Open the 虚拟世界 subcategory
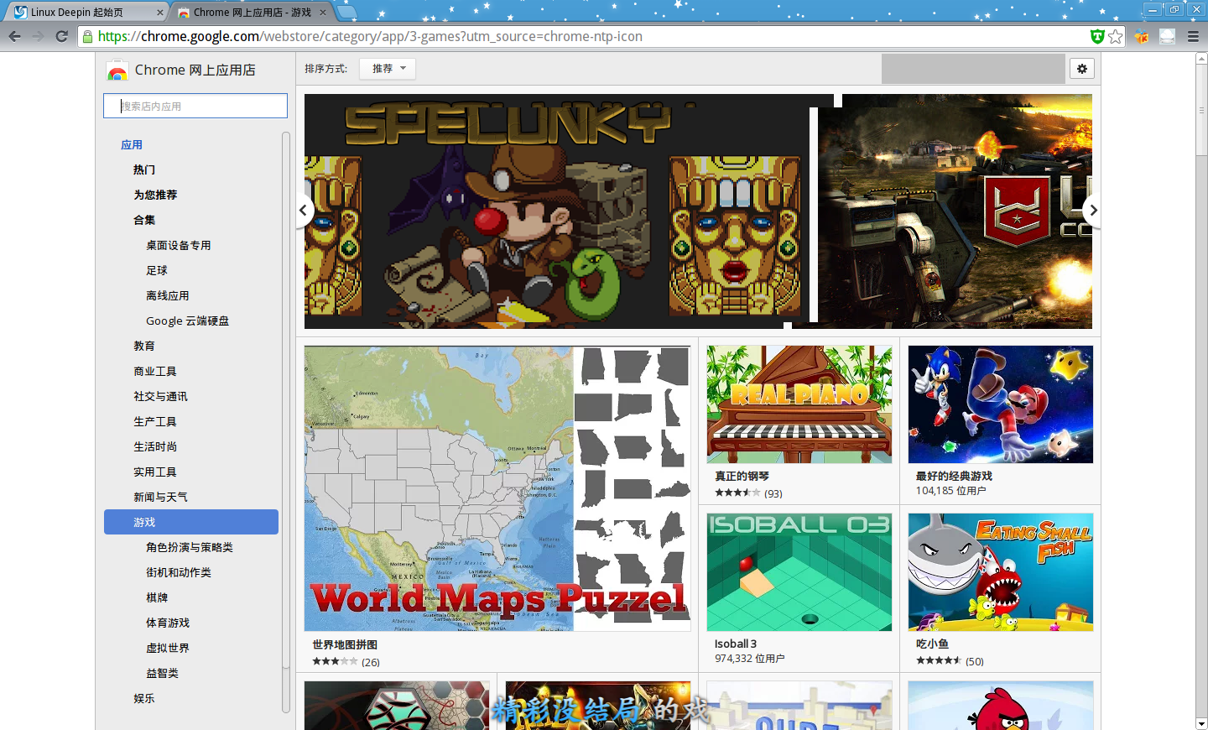 (168, 648)
